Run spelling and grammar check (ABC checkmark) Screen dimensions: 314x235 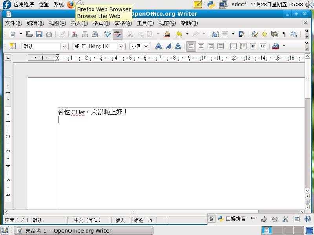click(108, 34)
